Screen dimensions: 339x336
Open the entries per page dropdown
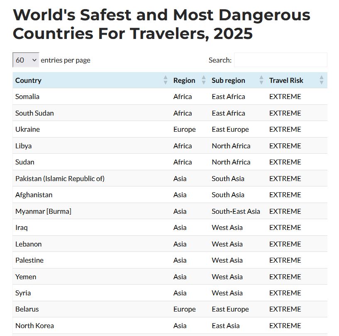[x=26, y=60]
